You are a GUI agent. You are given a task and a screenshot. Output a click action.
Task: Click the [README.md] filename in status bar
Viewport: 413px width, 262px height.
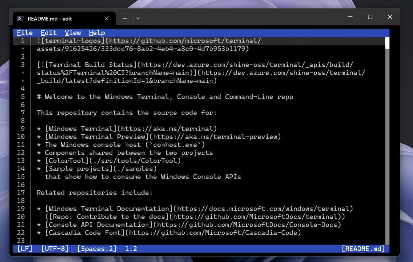[x=363, y=249]
